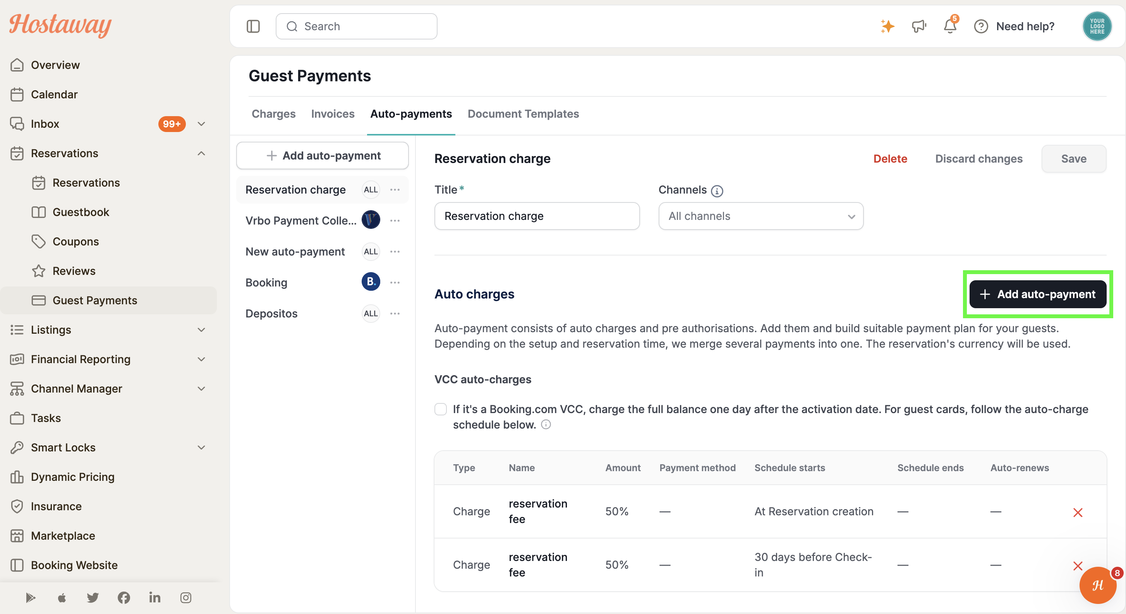Image resolution: width=1126 pixels, height=614 pixels.
Task: Remove the 30 days before Check-in charge
Action: pos(1078,566)
